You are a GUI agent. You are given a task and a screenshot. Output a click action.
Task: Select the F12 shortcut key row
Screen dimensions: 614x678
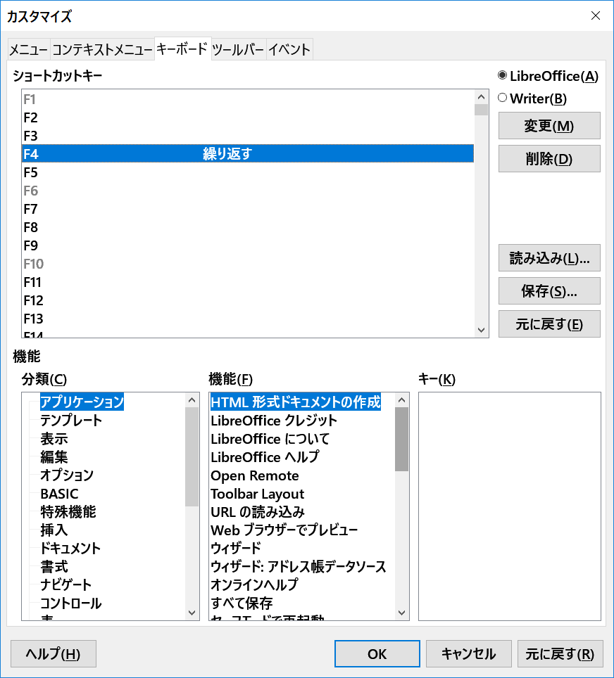tap(246, 300)
